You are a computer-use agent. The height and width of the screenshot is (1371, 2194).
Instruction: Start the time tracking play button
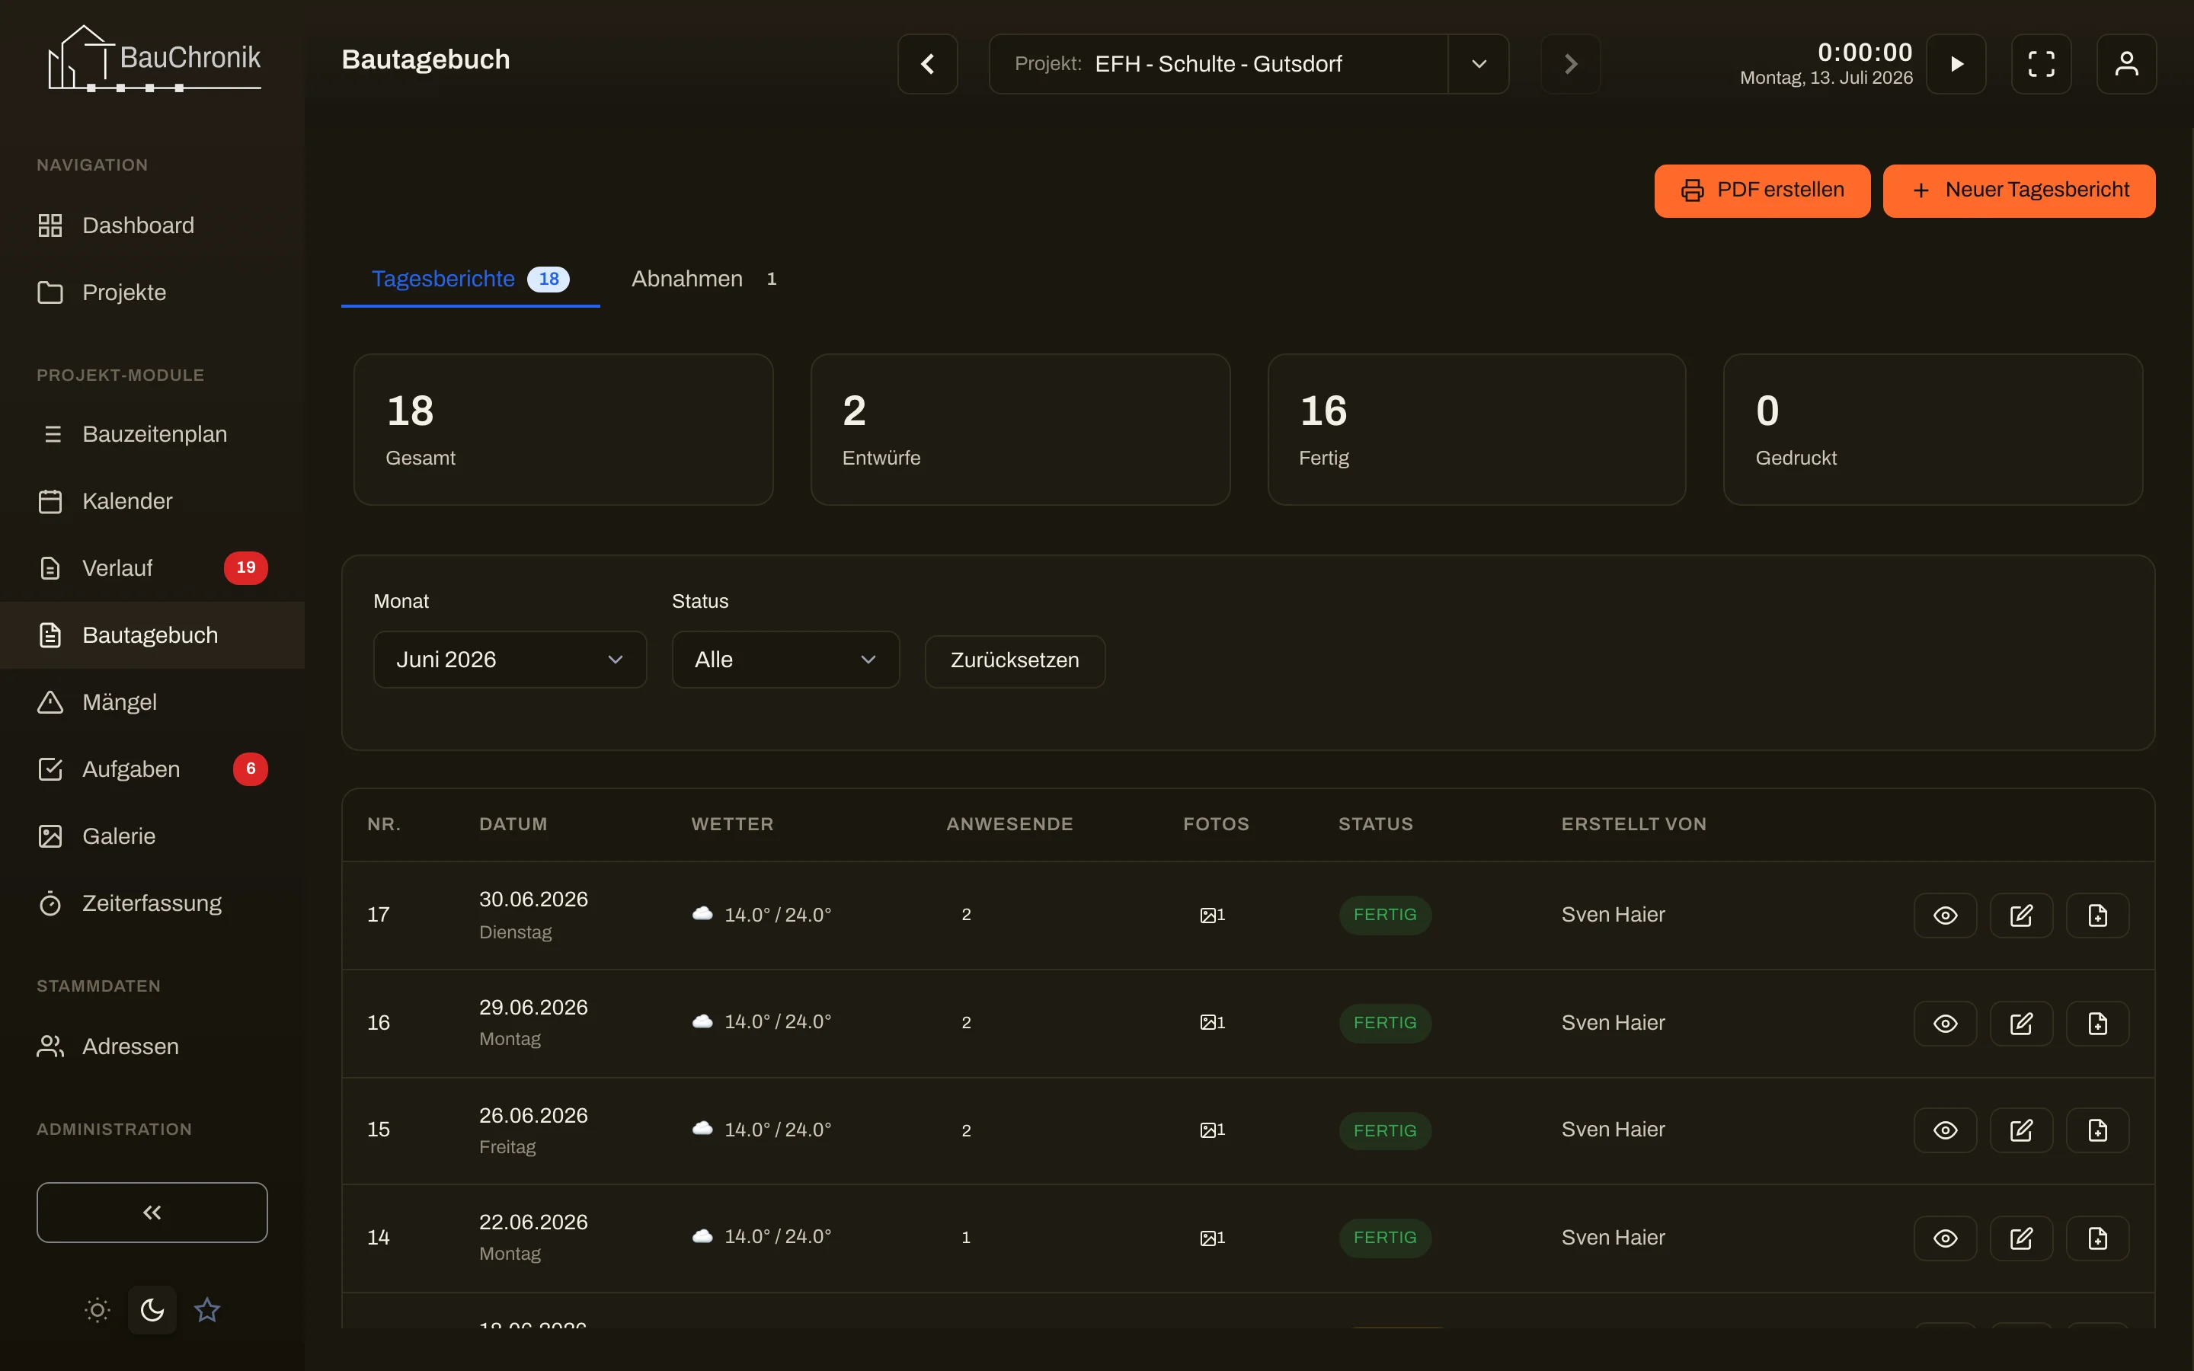pyautogui.click(x=1956, y=63)
